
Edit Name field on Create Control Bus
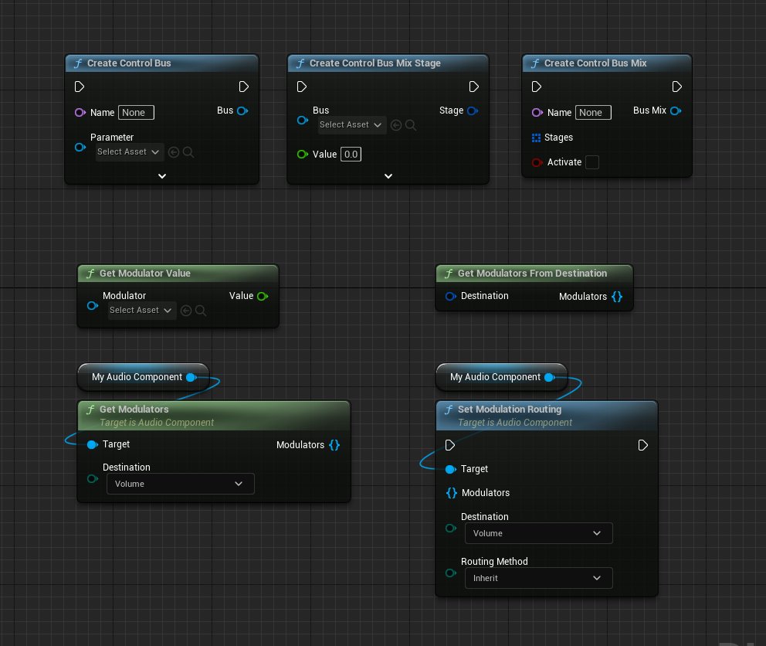[136, 113]
